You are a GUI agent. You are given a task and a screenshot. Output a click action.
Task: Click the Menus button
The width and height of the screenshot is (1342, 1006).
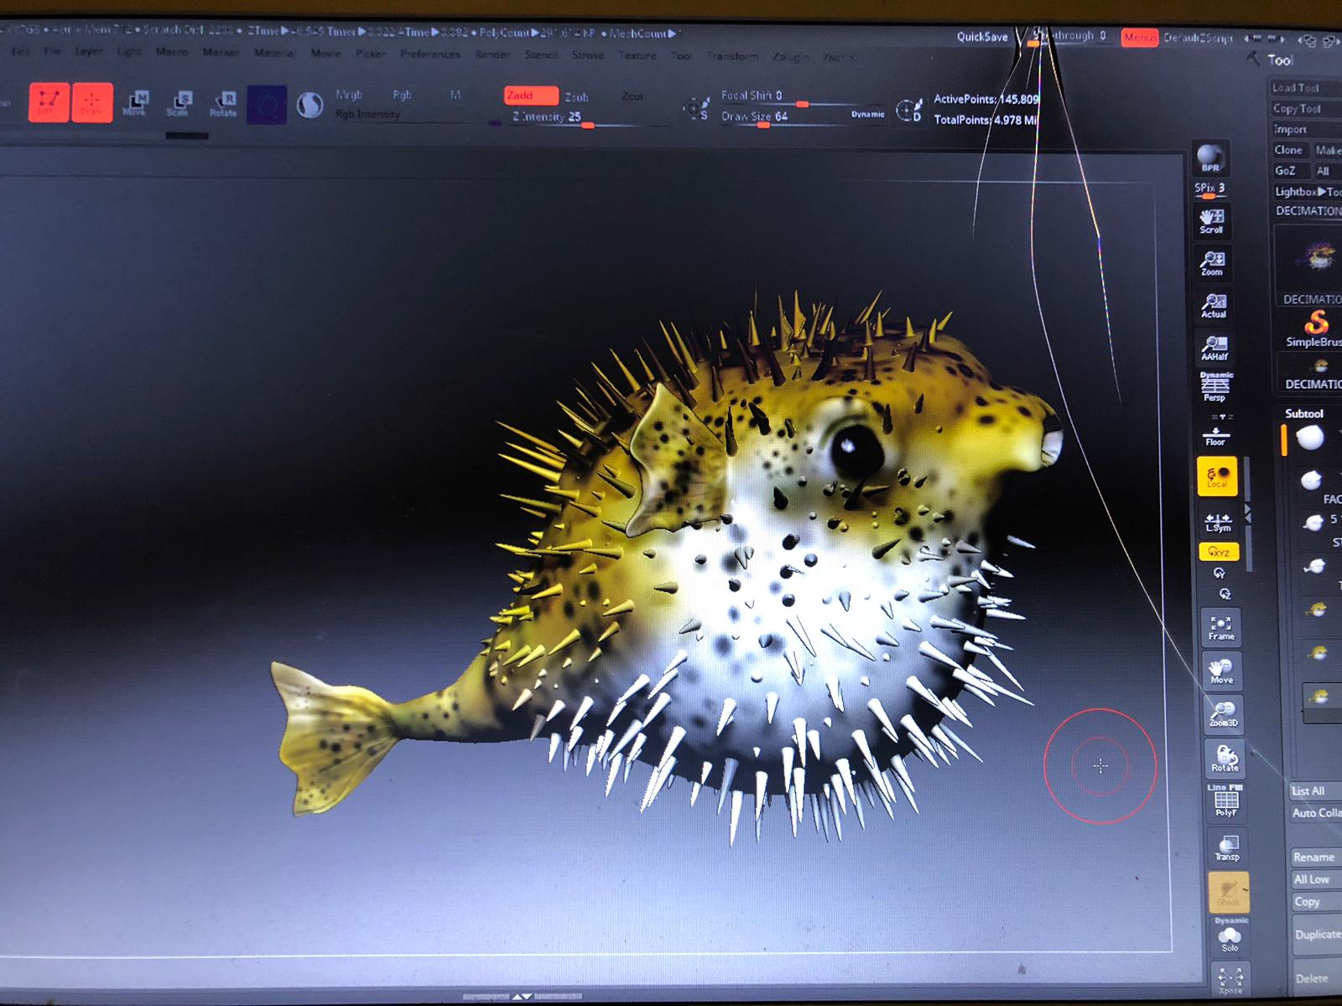[1140, 38]
